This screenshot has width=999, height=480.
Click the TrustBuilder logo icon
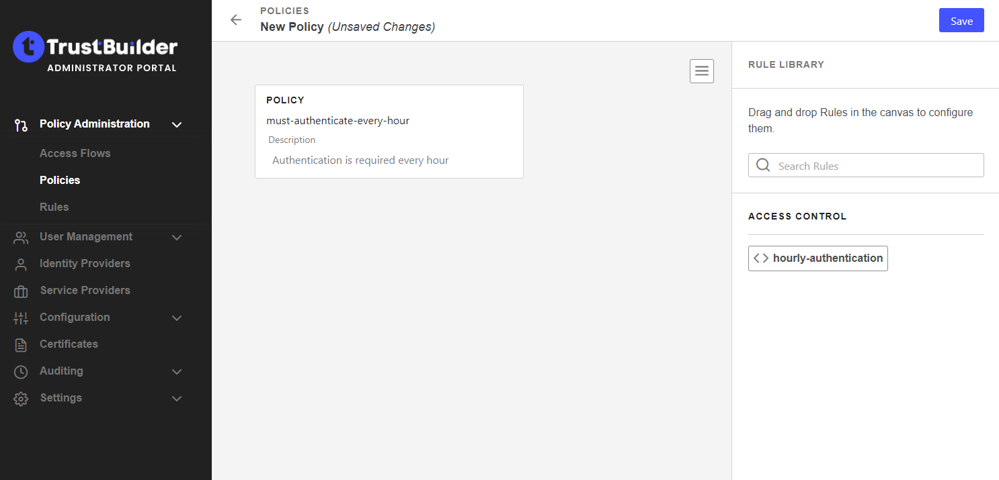(x=29, y=47)
